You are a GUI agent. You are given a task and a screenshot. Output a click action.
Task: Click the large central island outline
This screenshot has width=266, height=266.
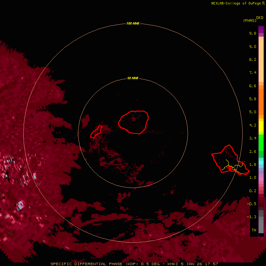click(133, 122)
